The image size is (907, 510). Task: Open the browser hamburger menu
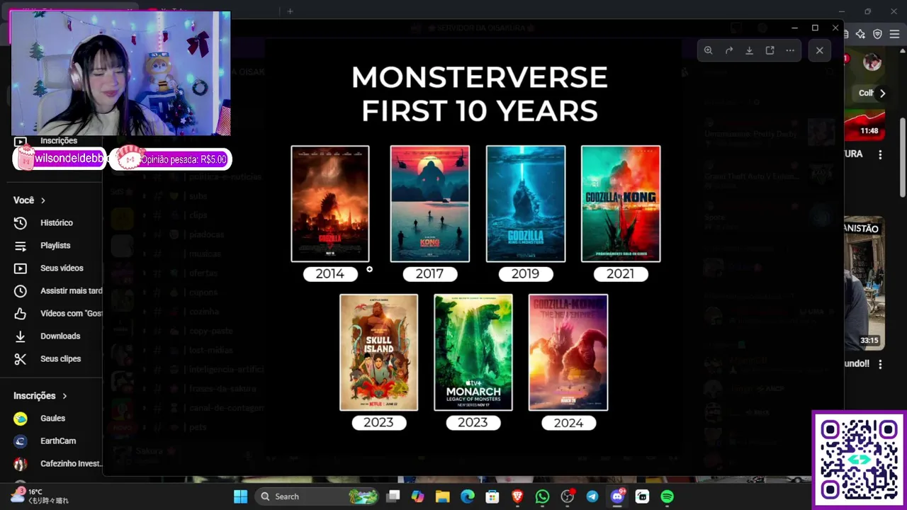pos(895,34)
